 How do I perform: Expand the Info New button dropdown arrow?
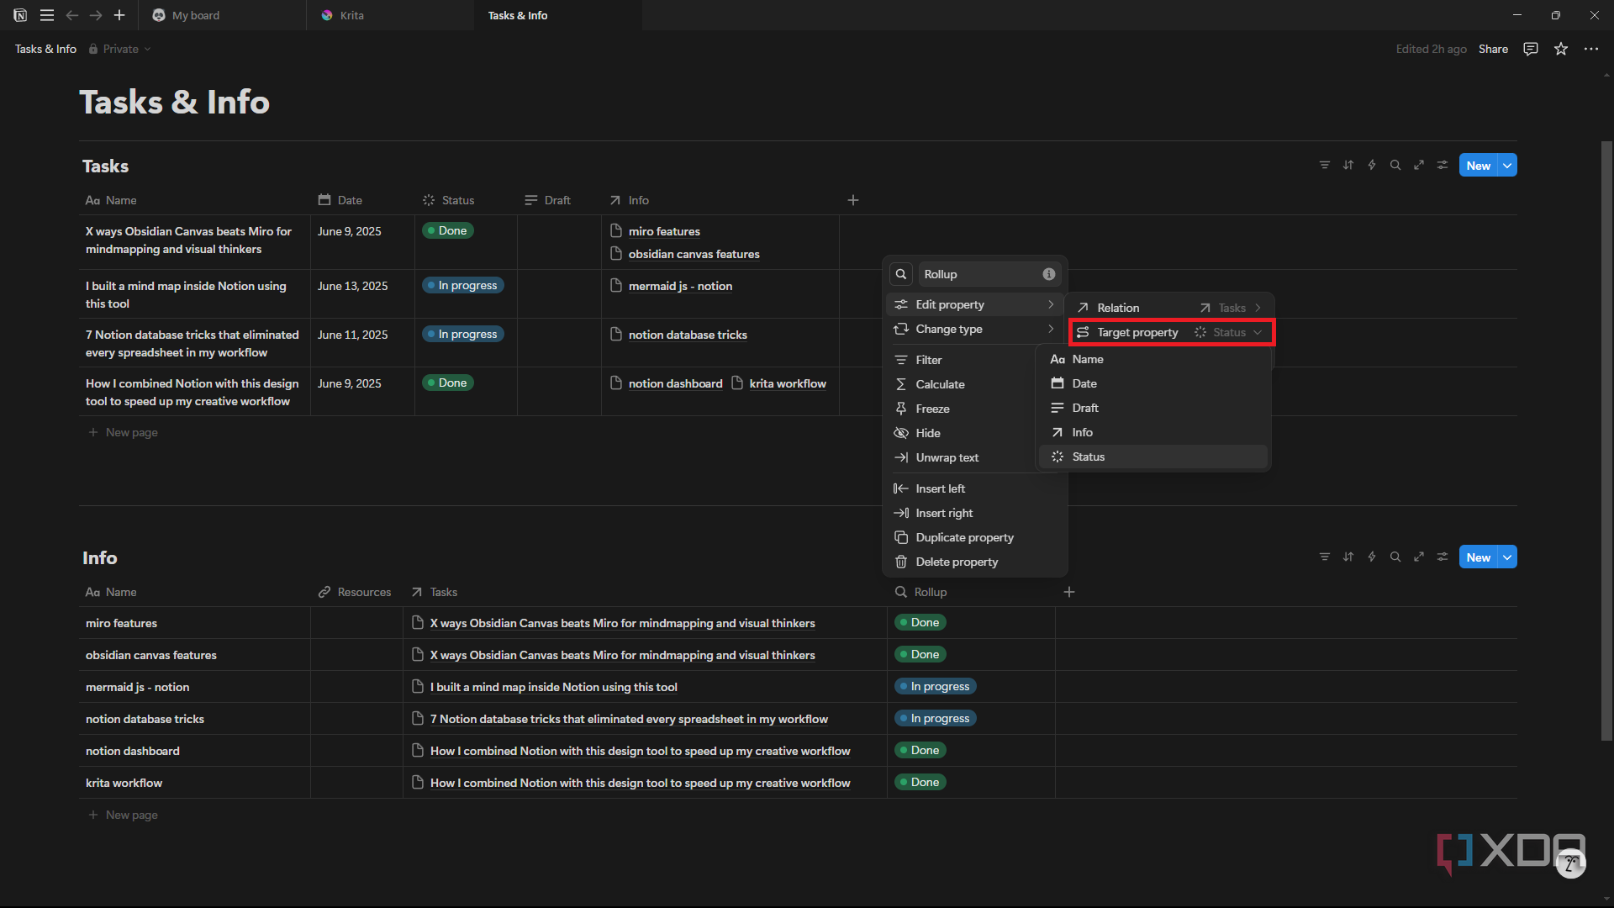(x=1508, y=557)
